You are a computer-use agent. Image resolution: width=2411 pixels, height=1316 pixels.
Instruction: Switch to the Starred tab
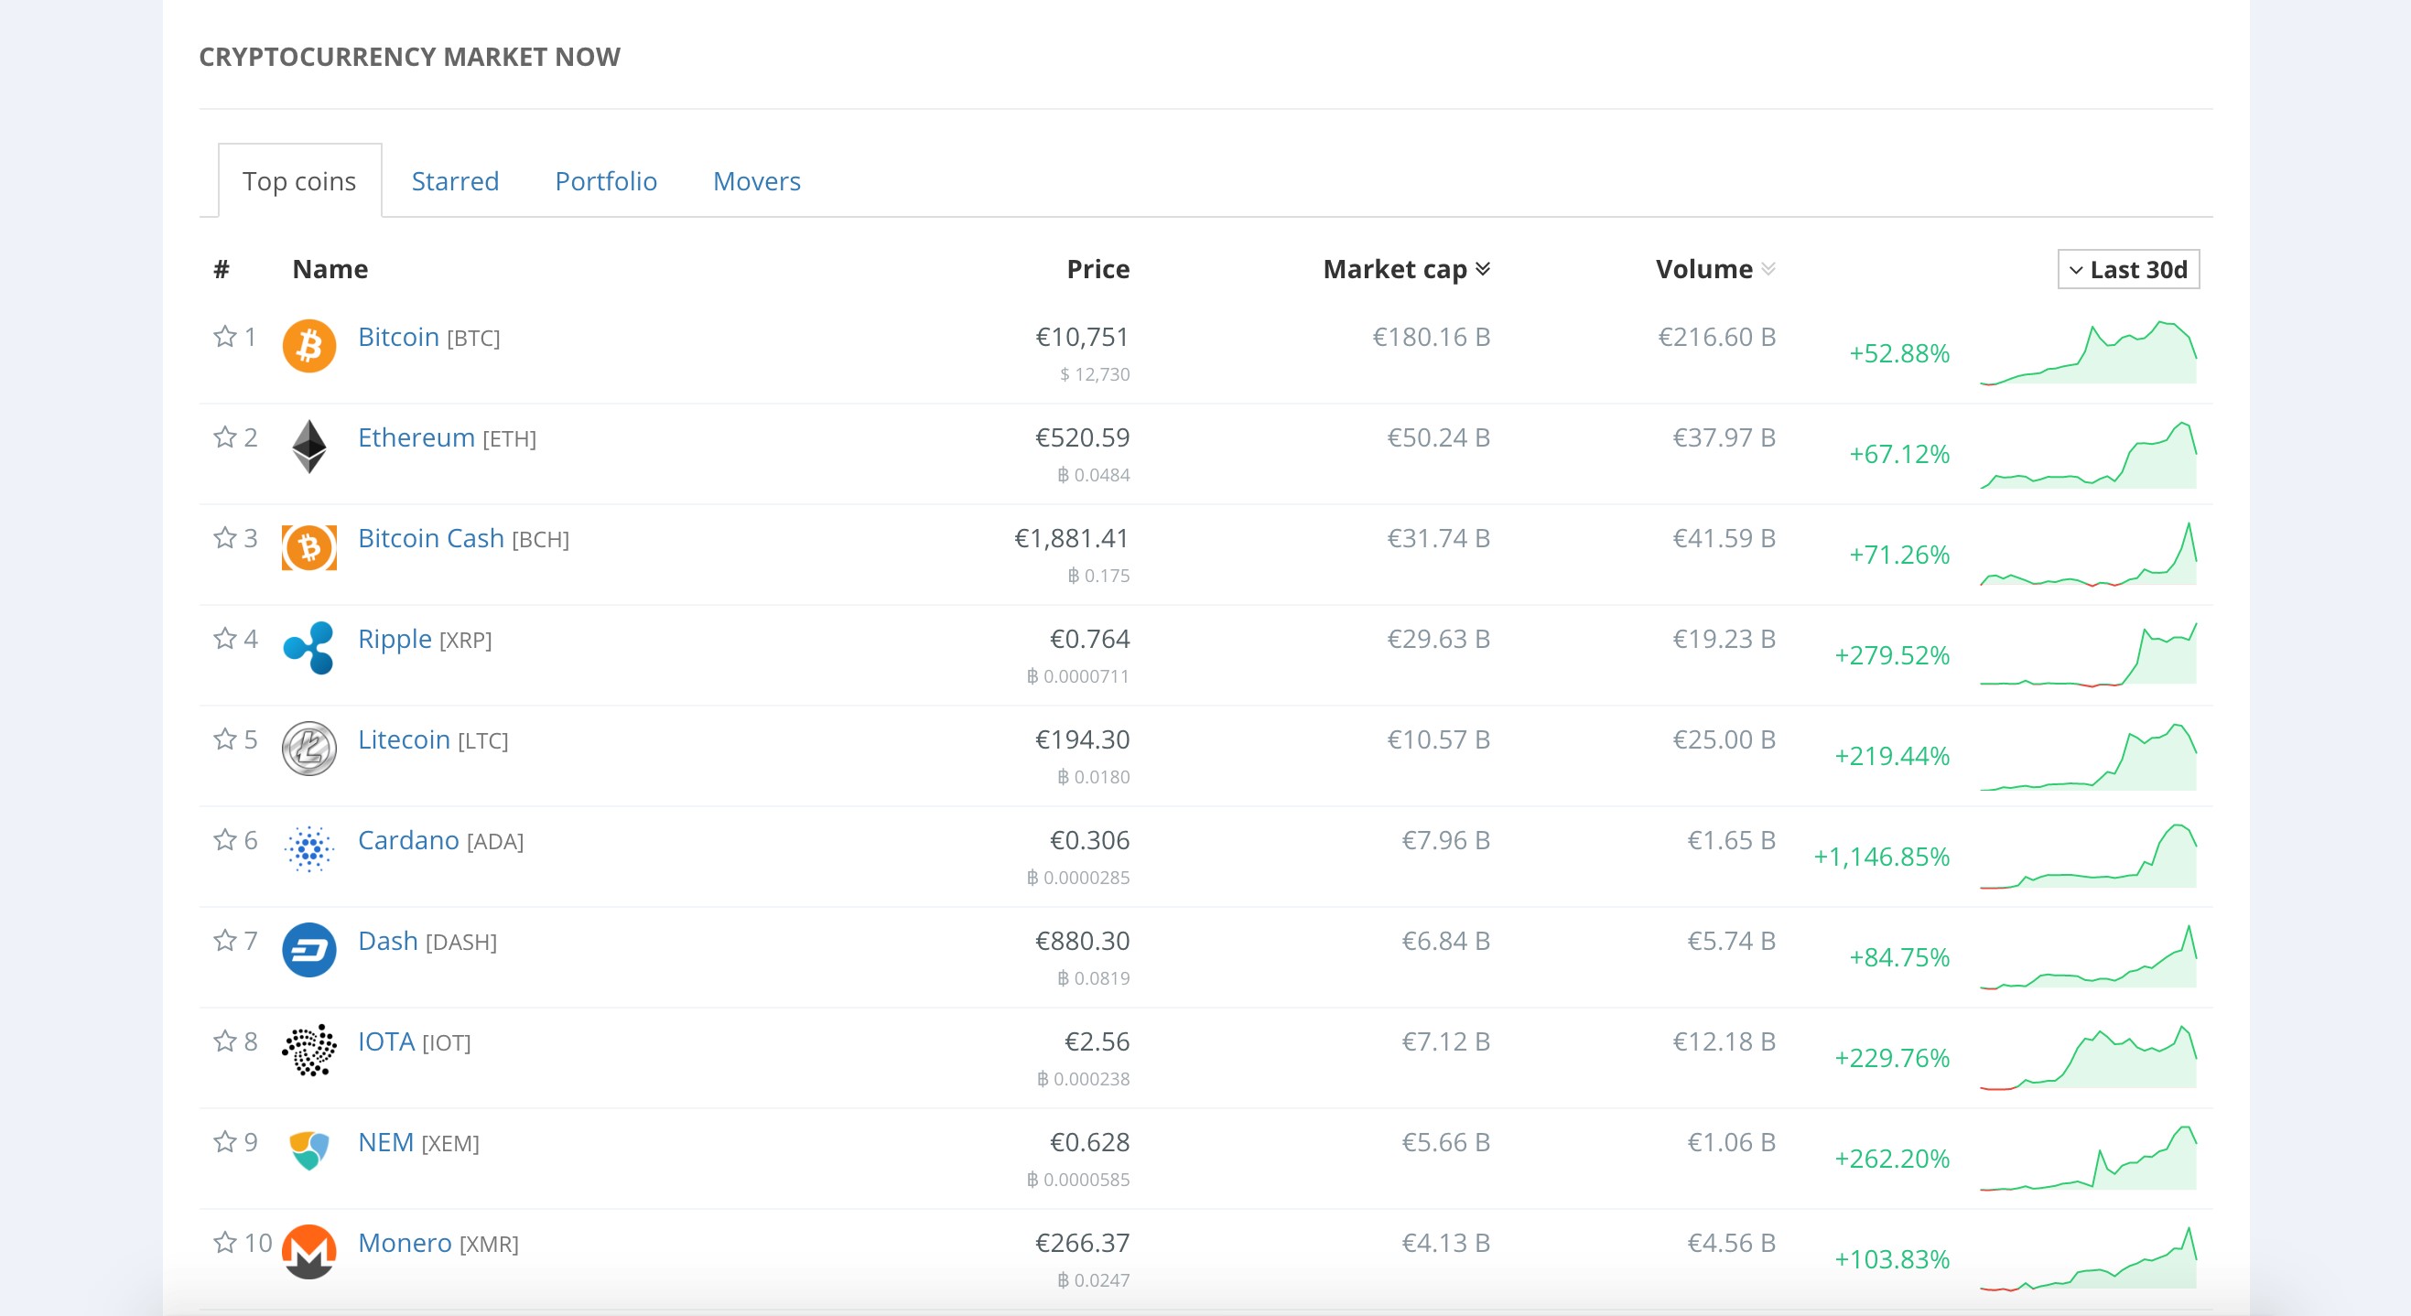(x=455, y=180)
